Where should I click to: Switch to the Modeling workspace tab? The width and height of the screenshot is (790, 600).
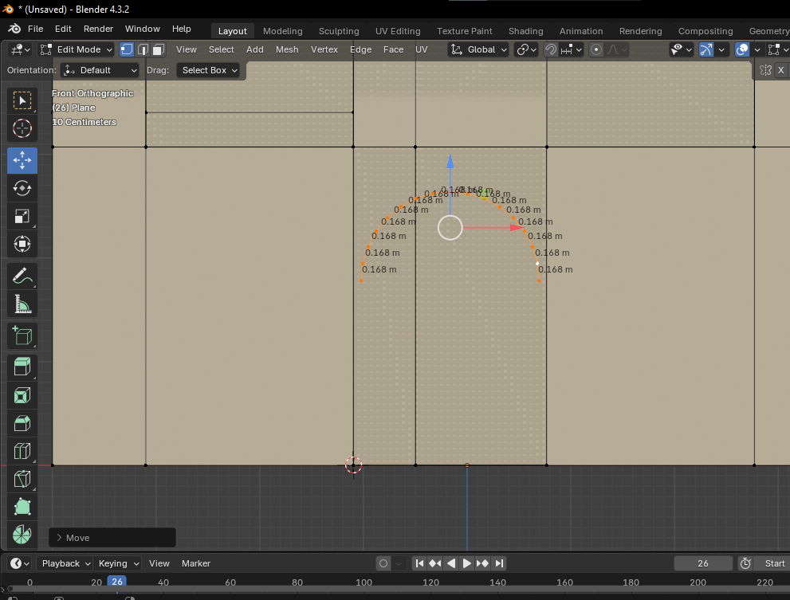point(283,31)
